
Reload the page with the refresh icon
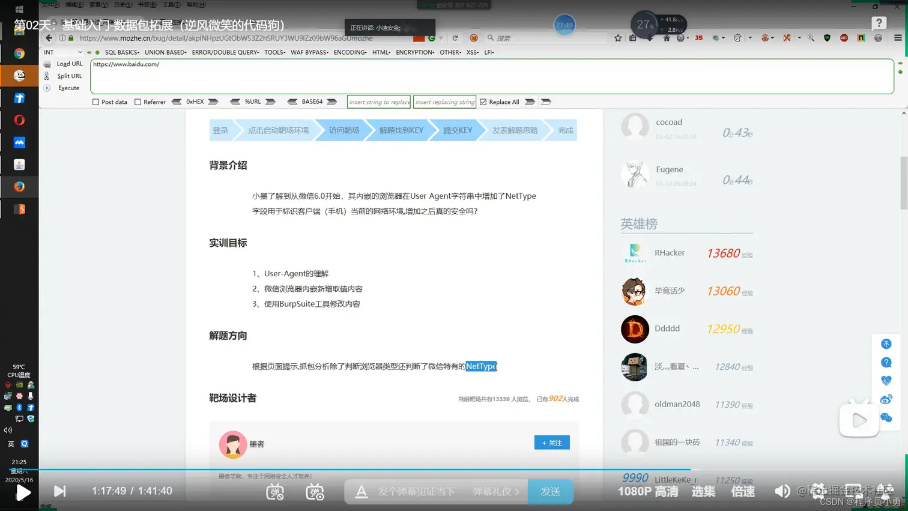(455, 38)
